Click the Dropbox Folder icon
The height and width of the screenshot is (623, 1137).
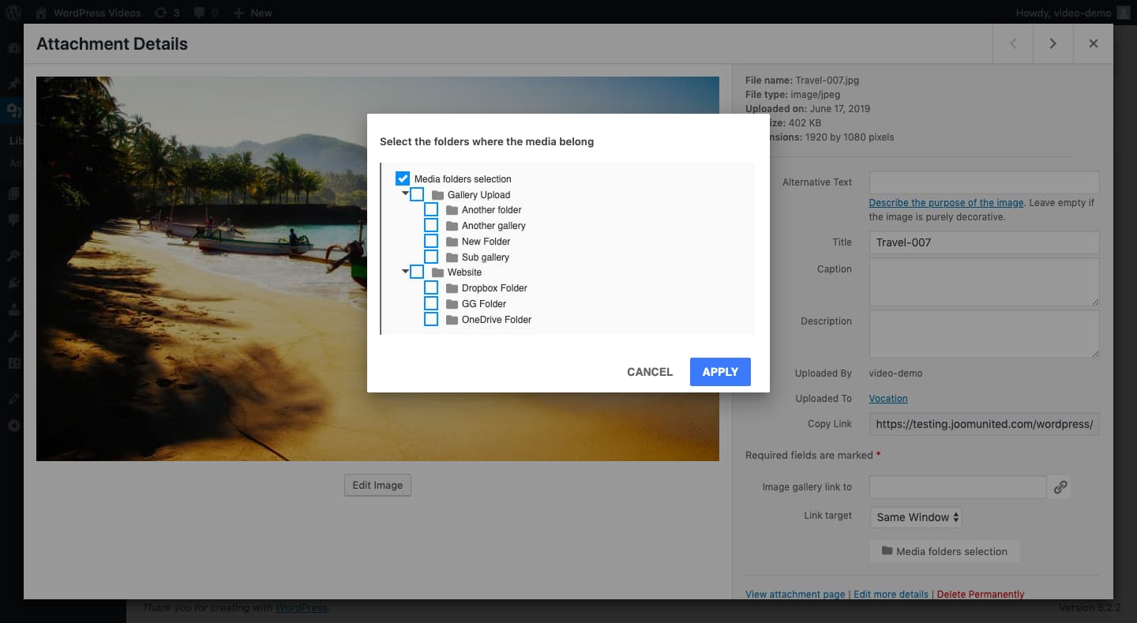(452, 288)
